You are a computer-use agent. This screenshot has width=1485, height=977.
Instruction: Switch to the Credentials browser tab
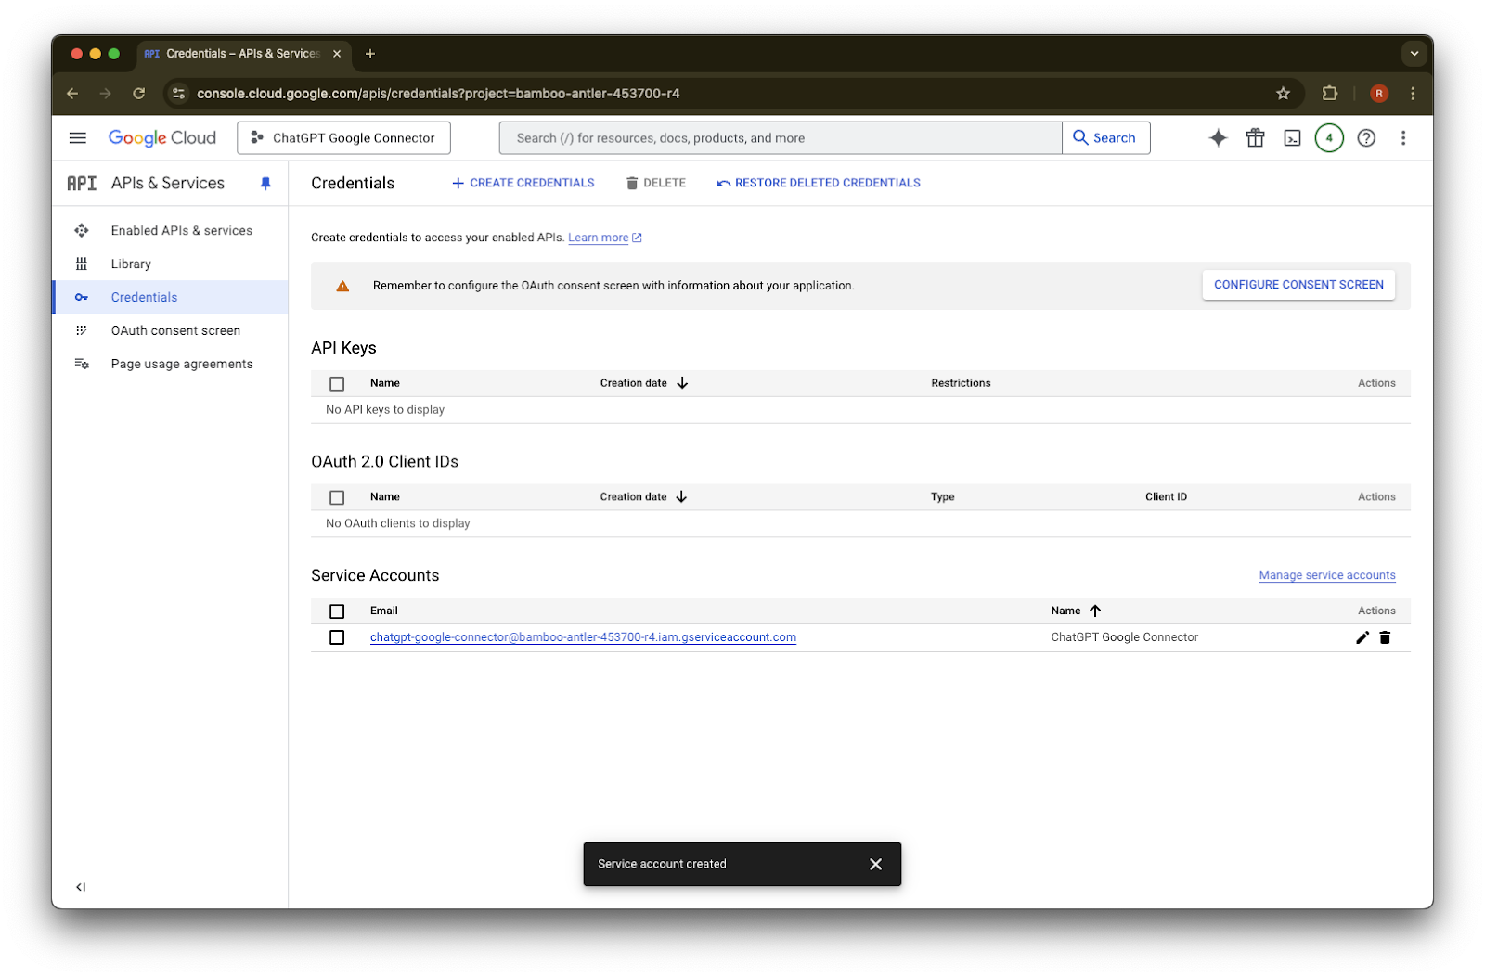click(242, 54)
